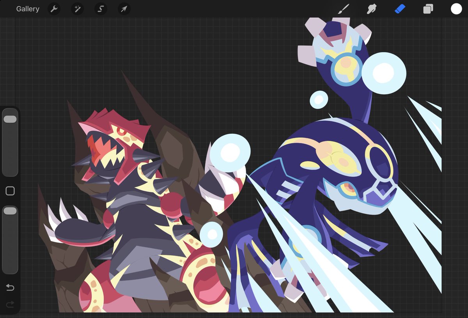Click the brush size slider handle
The image size is (468, 318).
click(x=10, y=119)
